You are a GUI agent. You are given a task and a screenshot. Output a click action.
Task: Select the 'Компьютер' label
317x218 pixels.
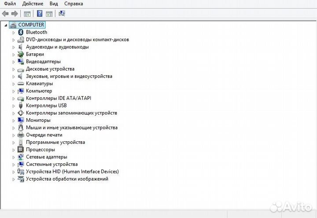tap(39, 91)
